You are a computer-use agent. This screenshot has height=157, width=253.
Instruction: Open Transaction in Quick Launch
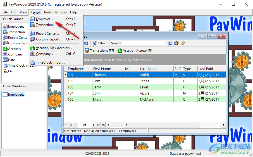tap(14, 32)
